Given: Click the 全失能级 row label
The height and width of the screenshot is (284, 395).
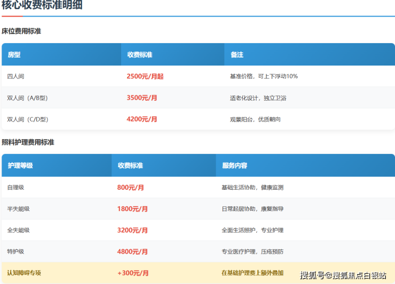Looking at the screenshot, I should [x=18, y=230].
